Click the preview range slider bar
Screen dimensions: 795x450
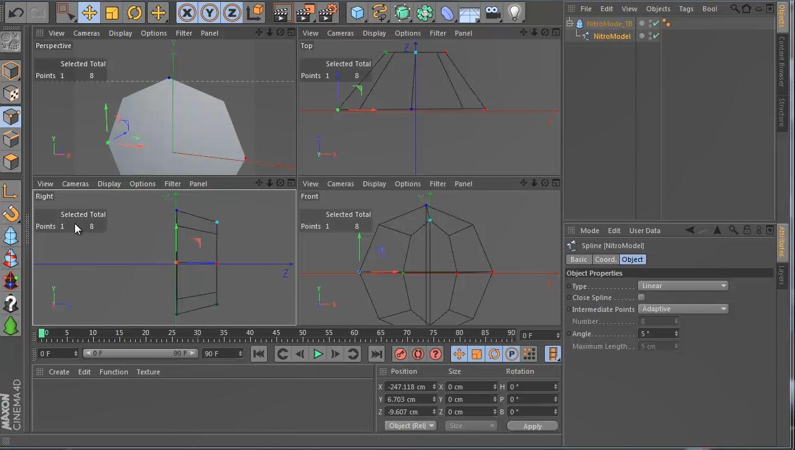click(140, 354)
